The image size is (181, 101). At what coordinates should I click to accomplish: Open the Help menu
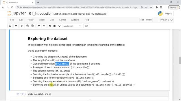[x=87, y=20]
